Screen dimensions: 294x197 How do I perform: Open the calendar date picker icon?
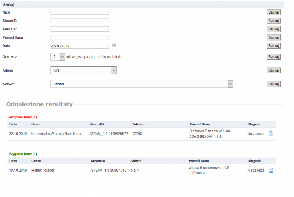coord(114,45)
